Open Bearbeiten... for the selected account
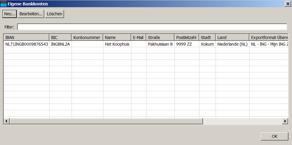Screen dimensions: 292x145 tap(31, 14)
